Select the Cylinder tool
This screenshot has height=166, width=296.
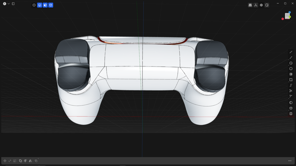coord(291,114)
